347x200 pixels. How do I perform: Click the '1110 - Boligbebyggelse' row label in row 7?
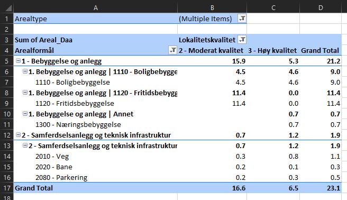pyautogui.click(x=72, y=83)
